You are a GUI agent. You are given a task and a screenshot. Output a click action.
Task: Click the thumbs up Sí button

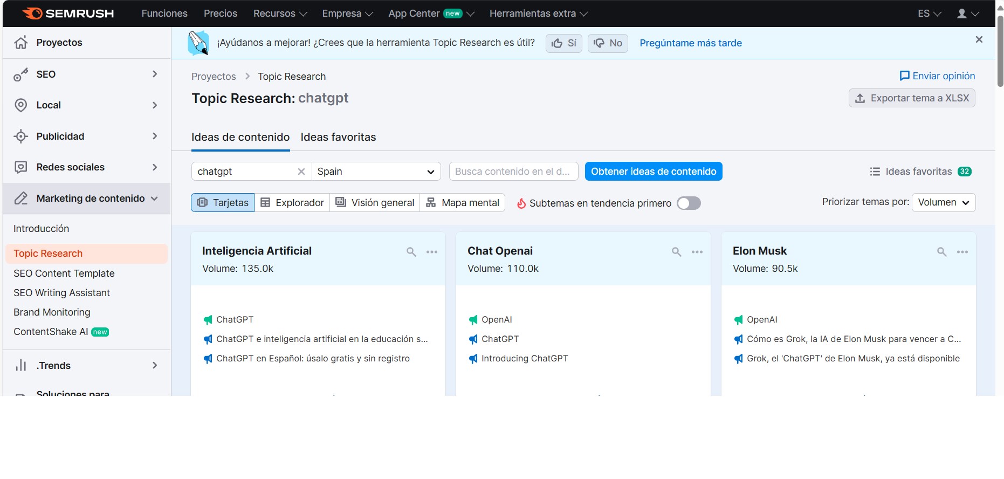[x=564, y=43]
